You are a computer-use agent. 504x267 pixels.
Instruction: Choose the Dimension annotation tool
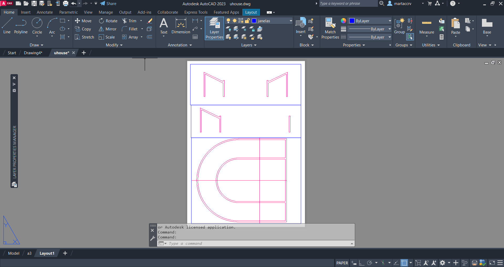(181, 26)
